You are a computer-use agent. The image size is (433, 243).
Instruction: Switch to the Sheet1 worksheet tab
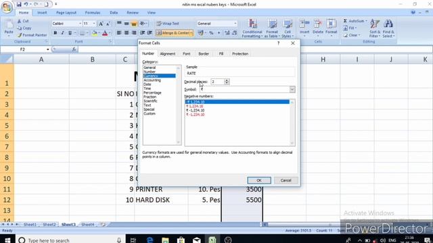(30, 225)
